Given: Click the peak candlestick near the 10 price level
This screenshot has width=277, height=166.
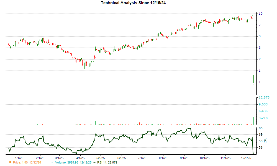Looking at the screenshot, I should (232, 15).
